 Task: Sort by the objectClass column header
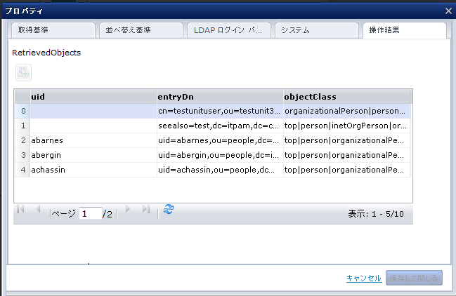tap(347, 97)
